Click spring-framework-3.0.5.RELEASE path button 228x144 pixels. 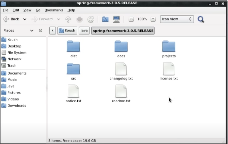(123, 31)
